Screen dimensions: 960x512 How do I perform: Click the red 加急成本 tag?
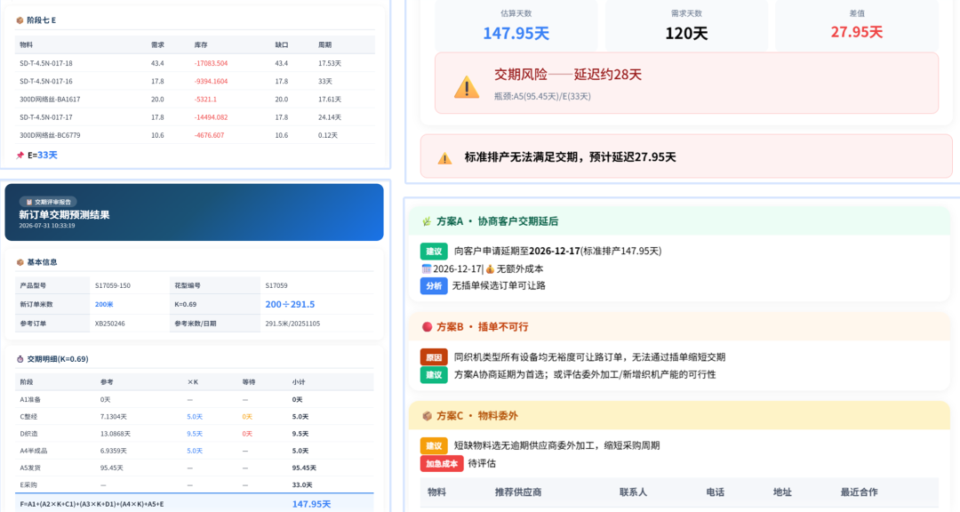(x=442, y=464)
